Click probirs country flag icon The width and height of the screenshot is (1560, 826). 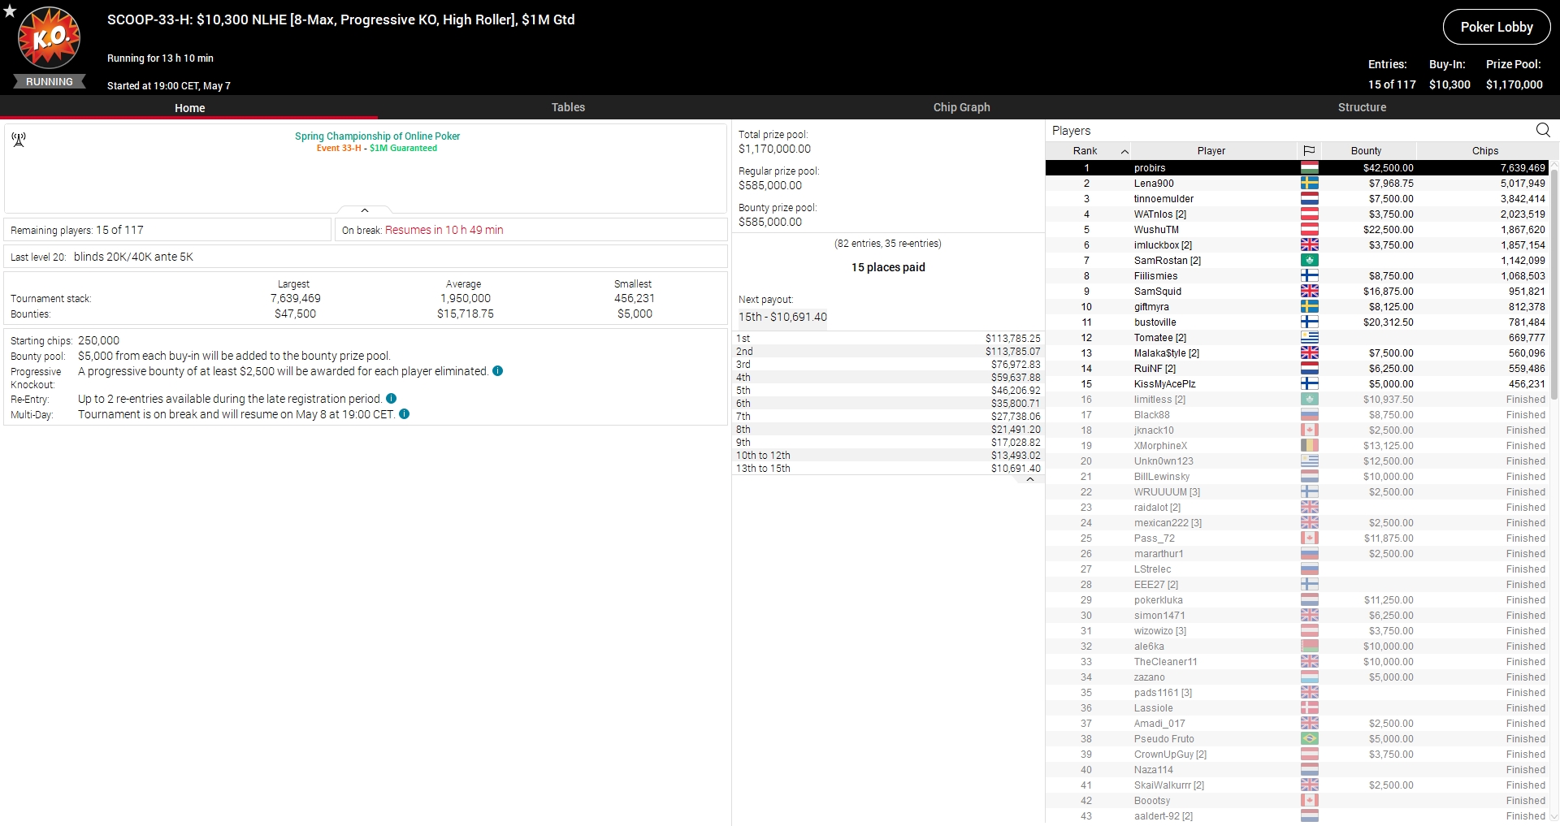tap(1309, 168)
